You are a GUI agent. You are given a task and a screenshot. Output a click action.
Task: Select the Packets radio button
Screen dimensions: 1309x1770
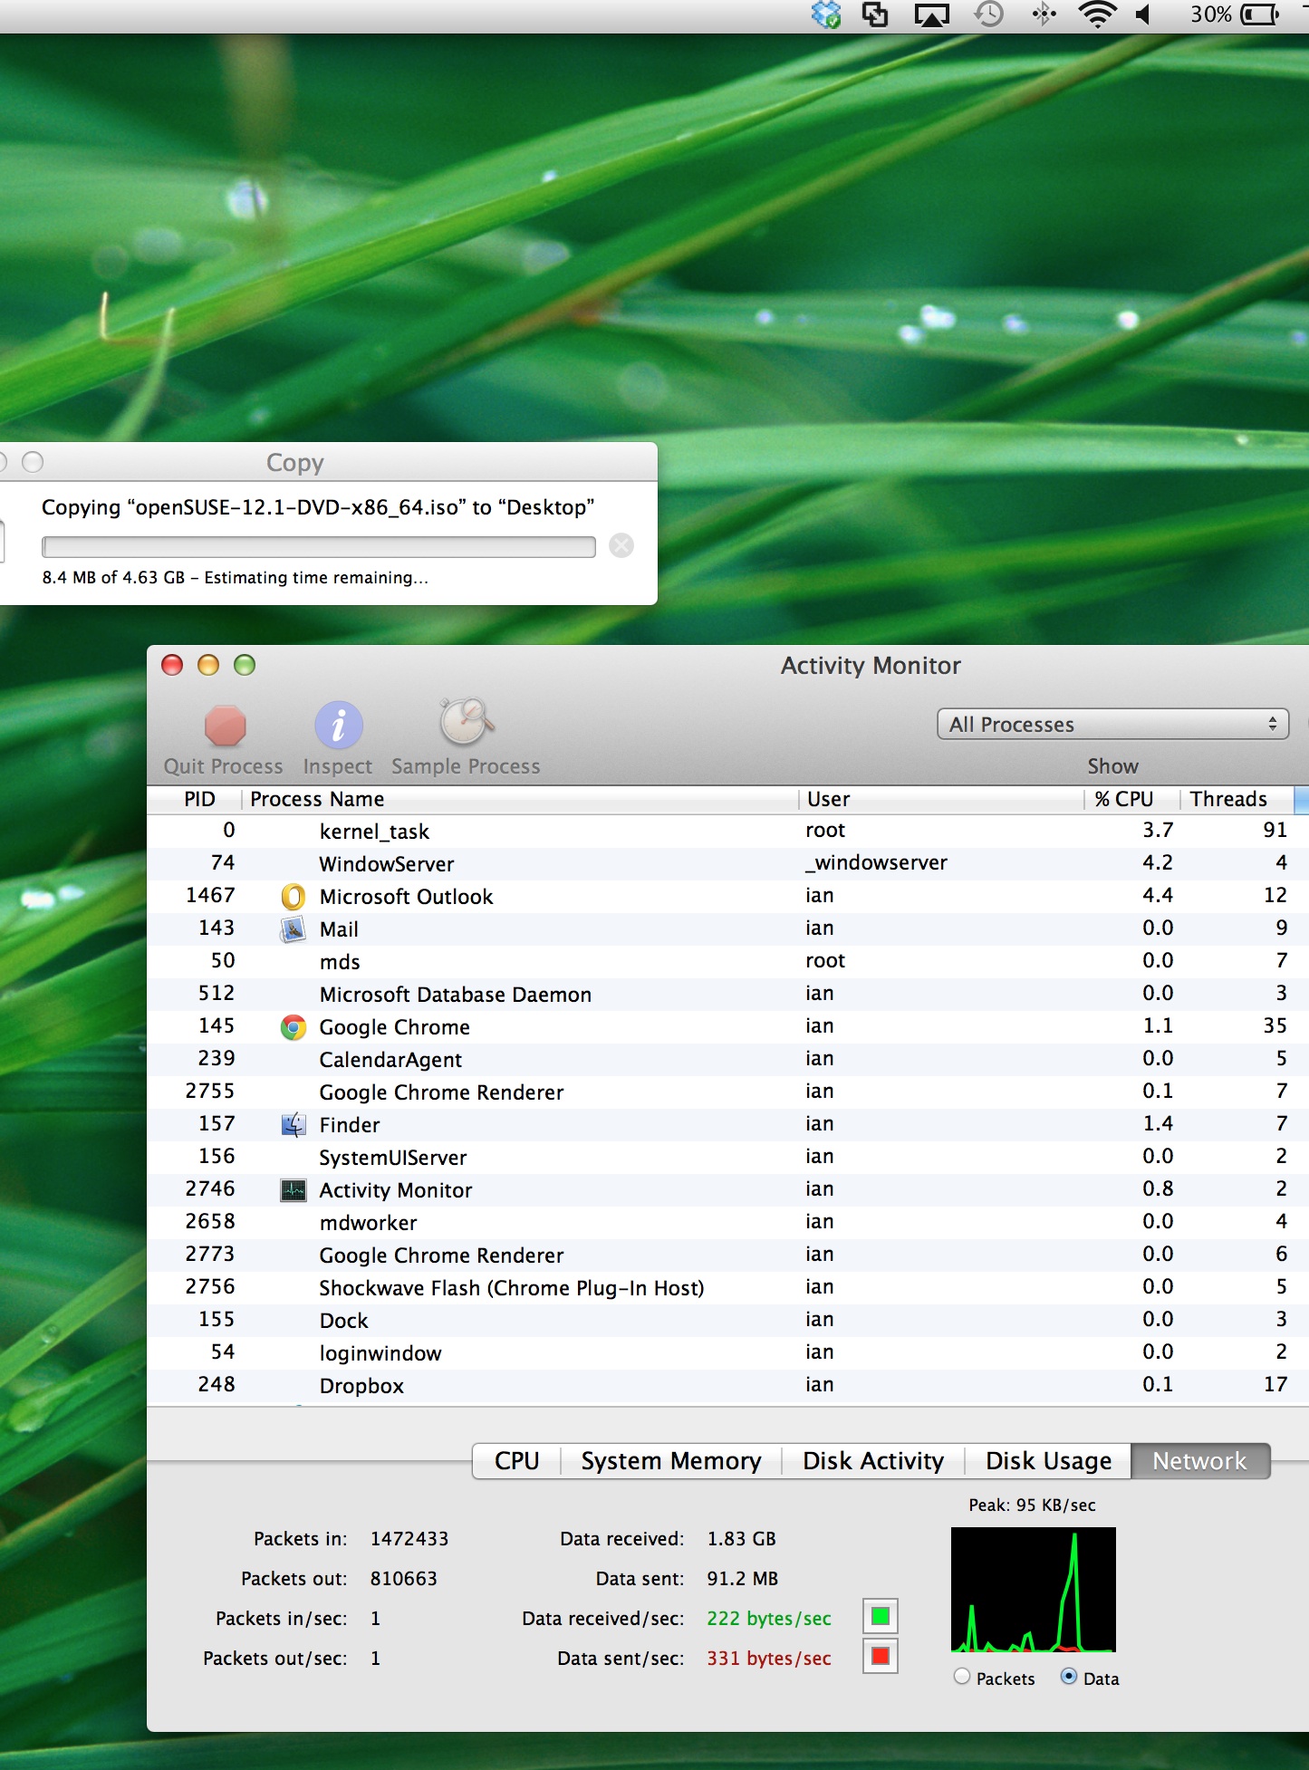click(x=962, y=1677)
